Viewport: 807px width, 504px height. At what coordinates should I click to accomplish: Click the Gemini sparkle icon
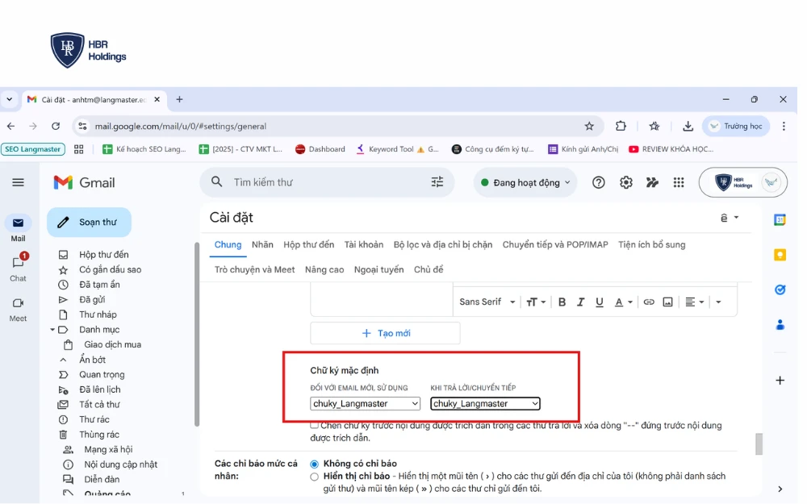(x=652, y=182)
